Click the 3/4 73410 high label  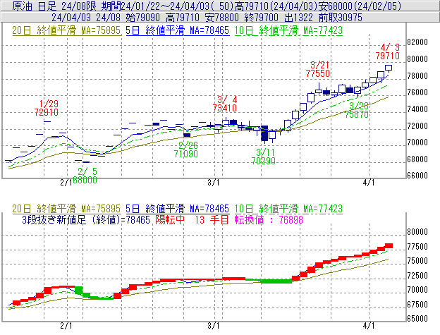pos(225,104)
